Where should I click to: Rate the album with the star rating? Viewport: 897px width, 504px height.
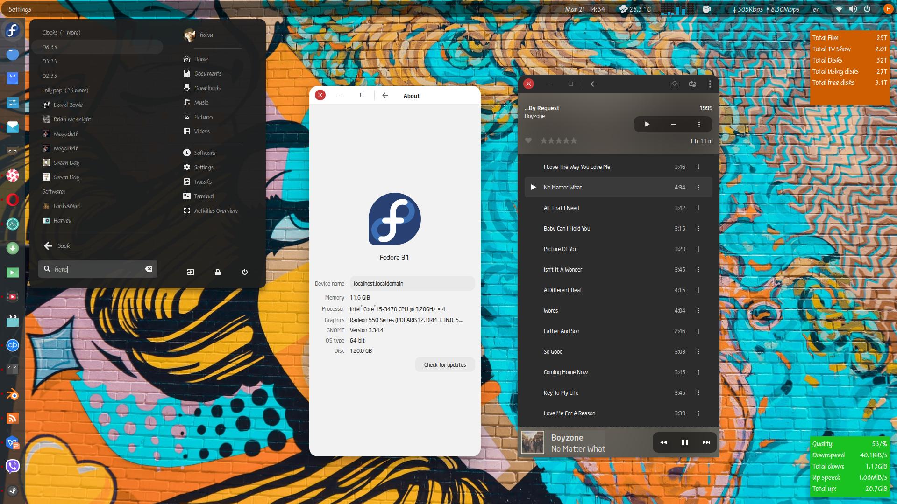point(559,140)
